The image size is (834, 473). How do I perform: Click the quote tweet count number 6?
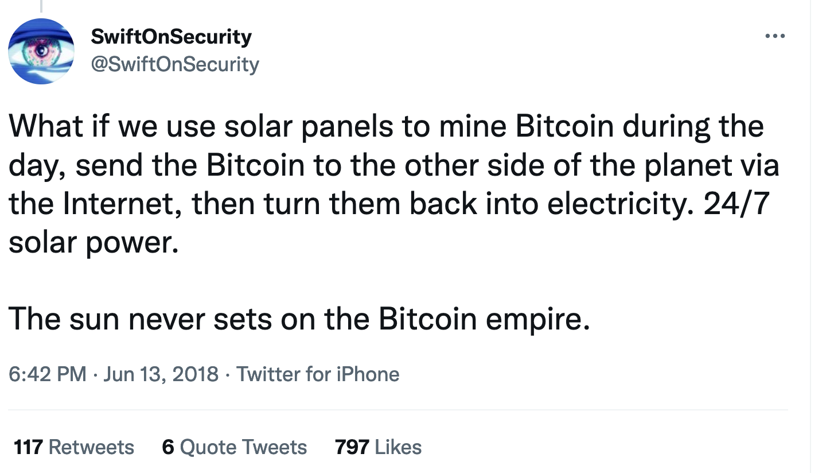point(168,447)
